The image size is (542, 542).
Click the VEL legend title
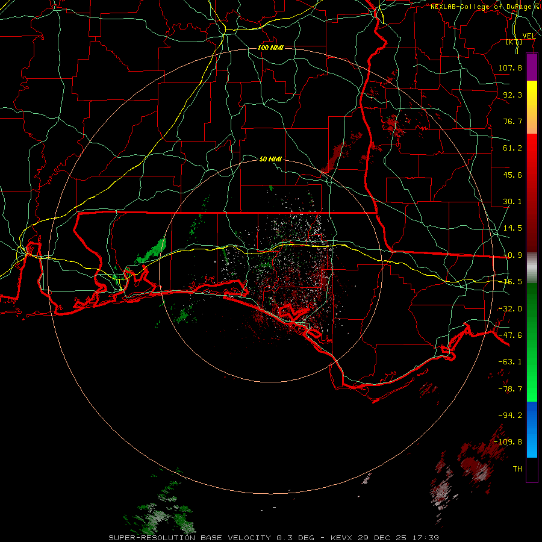[529, 36]
